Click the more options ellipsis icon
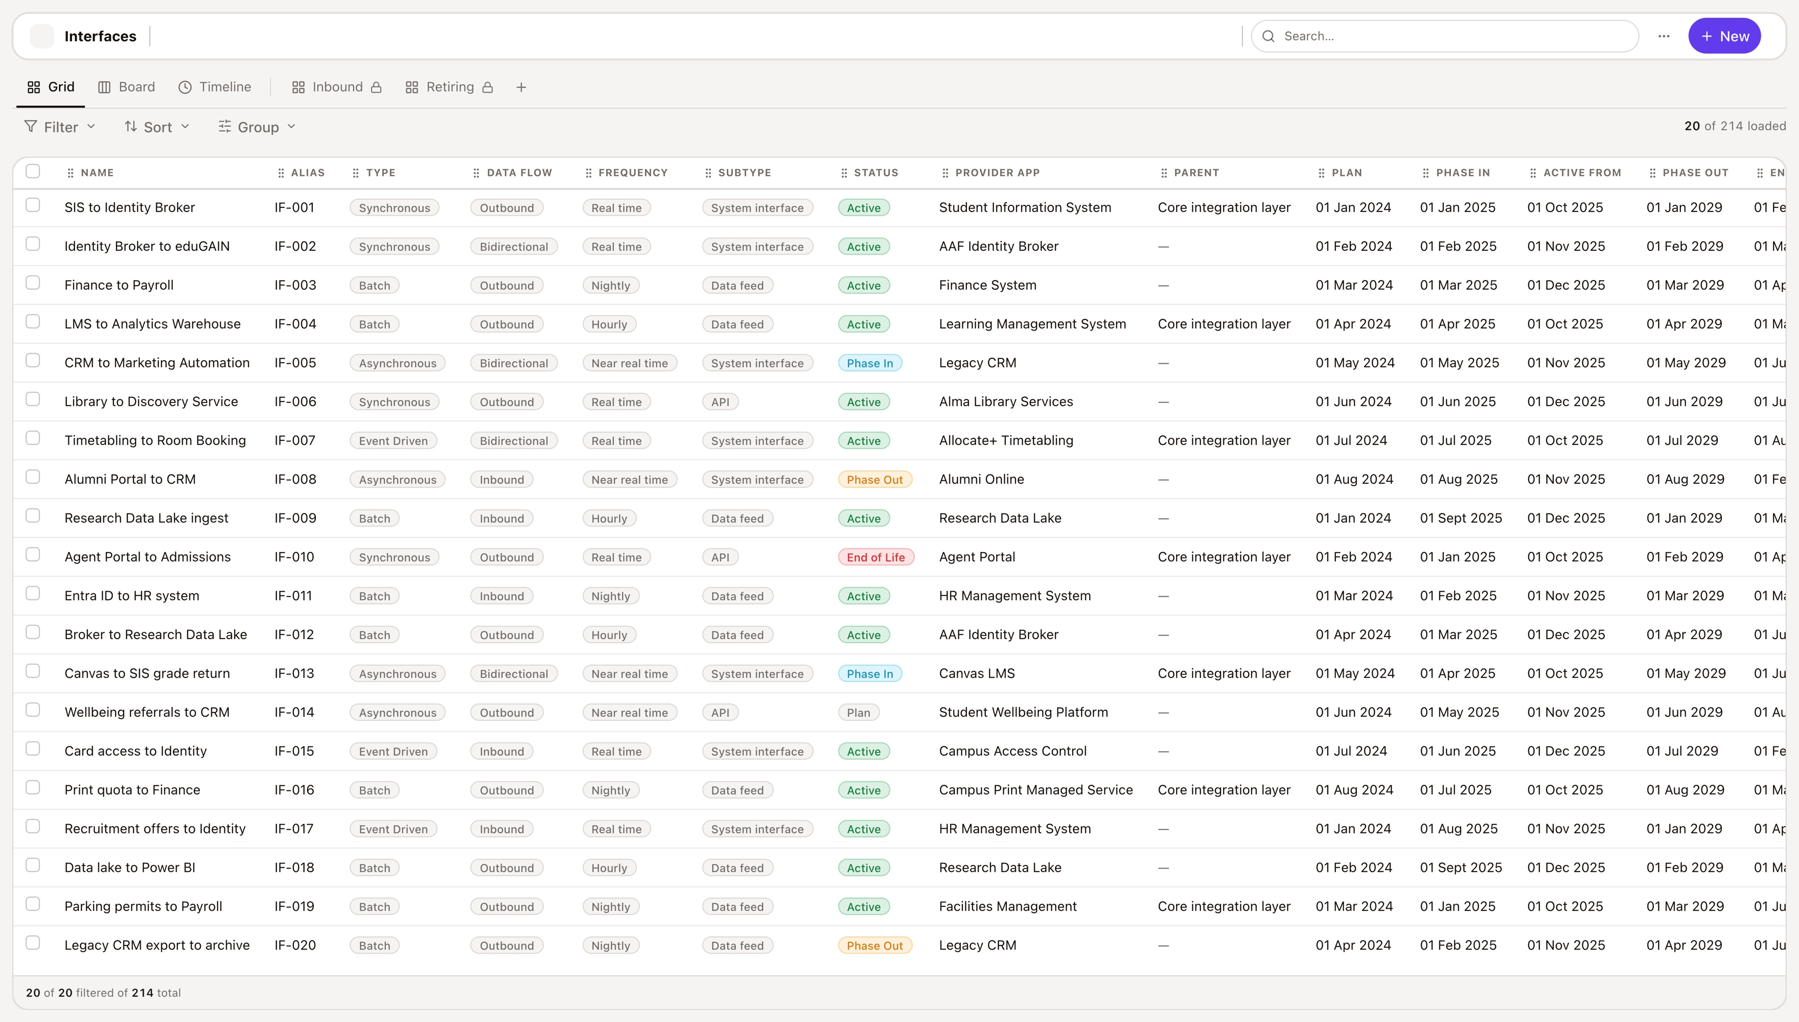The height and width of the screenshot is (1022, 1799). click(1664, 36)
